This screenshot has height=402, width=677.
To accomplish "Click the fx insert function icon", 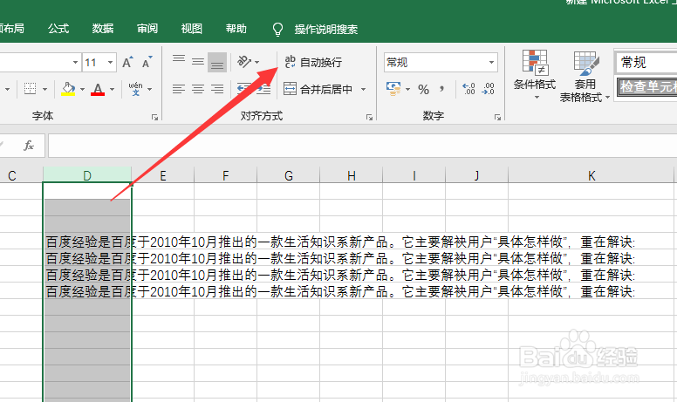I will point(29,146).
